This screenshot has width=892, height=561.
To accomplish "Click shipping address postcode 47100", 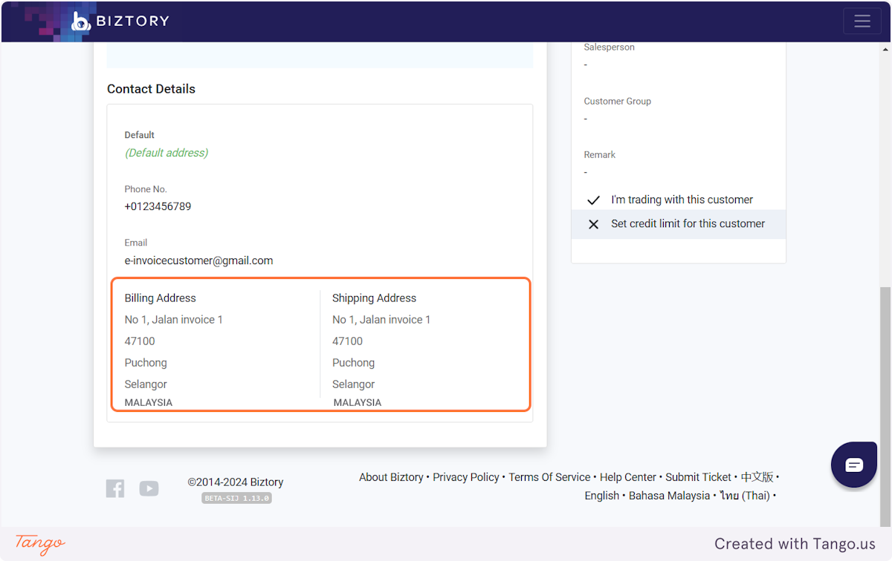I will 347,341.
